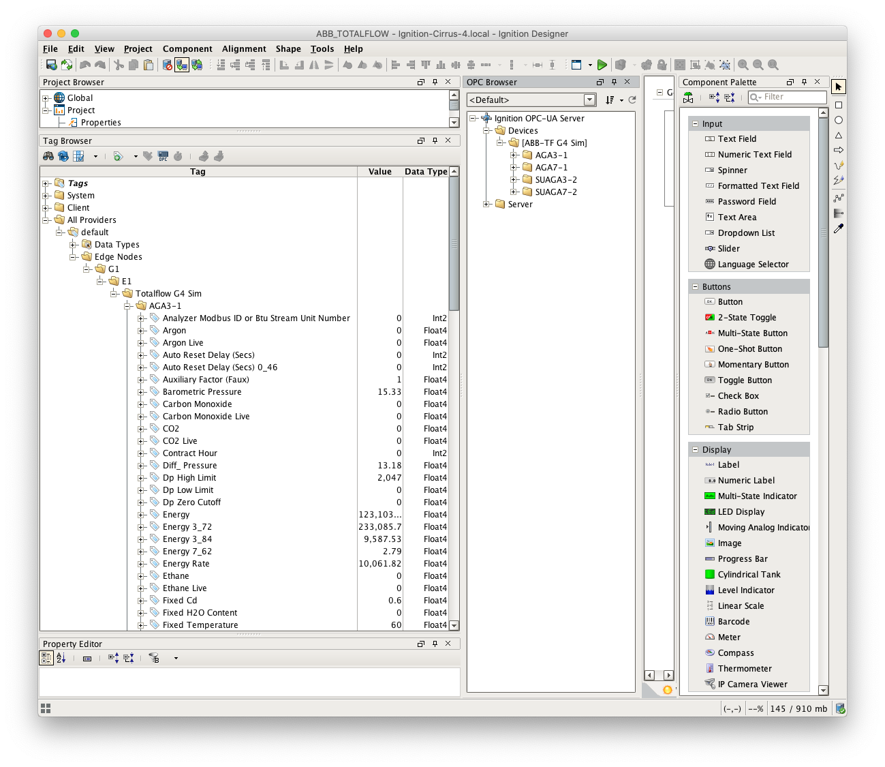Open the File menu
Screen dimensions: 885x767
(x=50, y=49)
